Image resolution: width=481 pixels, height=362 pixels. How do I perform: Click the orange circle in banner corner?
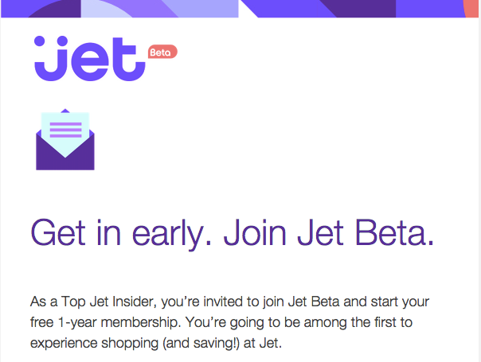click(473, 6)
